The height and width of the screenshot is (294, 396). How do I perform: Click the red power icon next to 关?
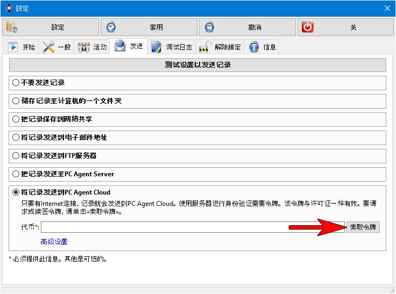point(308,27)
